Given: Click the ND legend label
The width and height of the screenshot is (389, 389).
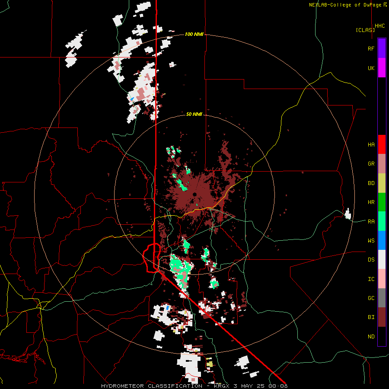Looking at the screenshot, I should click(371, 337).
